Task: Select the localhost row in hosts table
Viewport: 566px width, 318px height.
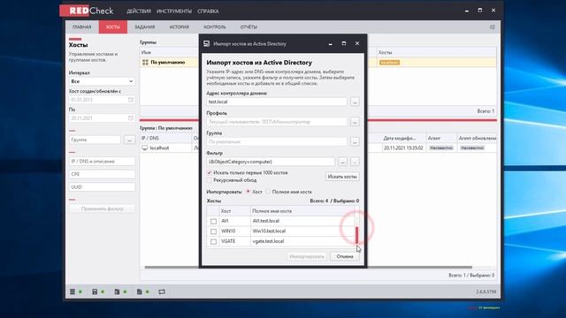Action: [x=318, y=148]
